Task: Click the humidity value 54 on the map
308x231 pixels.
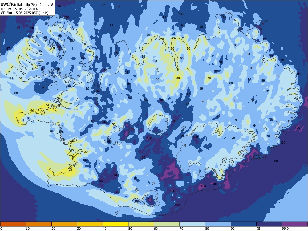Action: (x=32, y=111)
